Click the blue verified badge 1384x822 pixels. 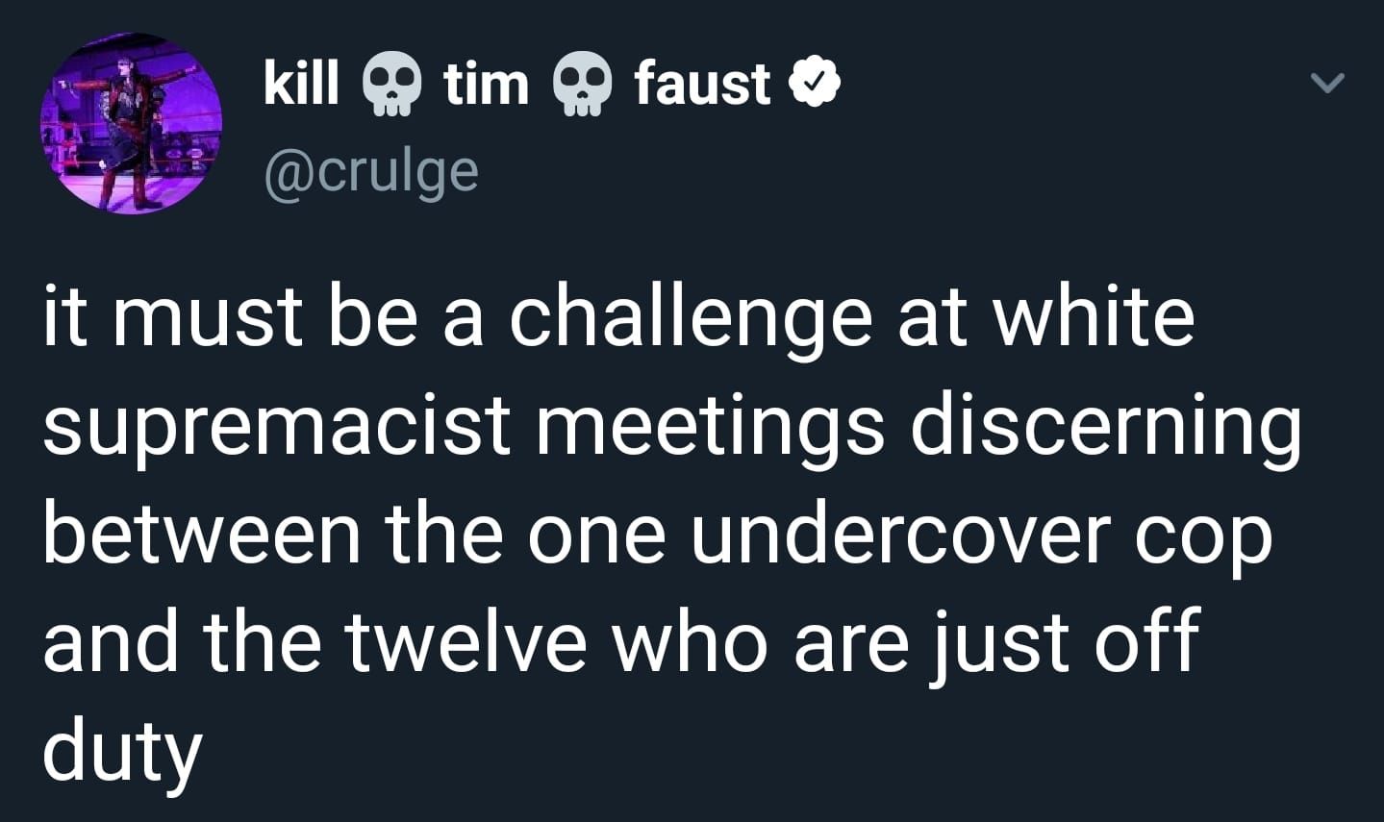point(816,84)
